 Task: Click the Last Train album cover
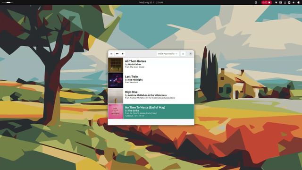pos(116,81)
